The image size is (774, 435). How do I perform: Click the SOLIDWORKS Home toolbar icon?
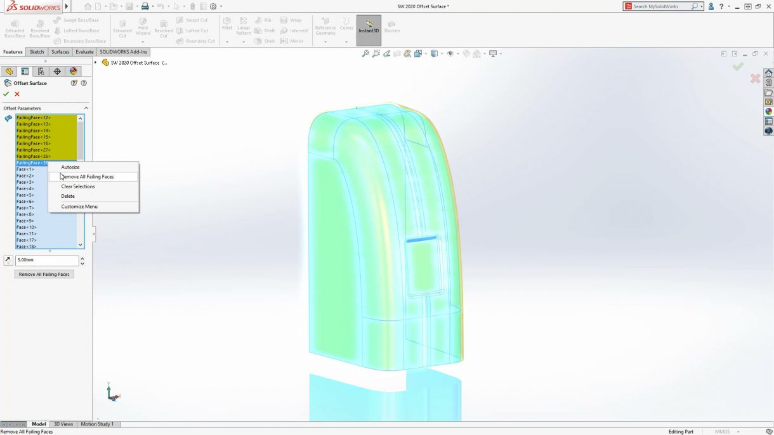[88, 6]
